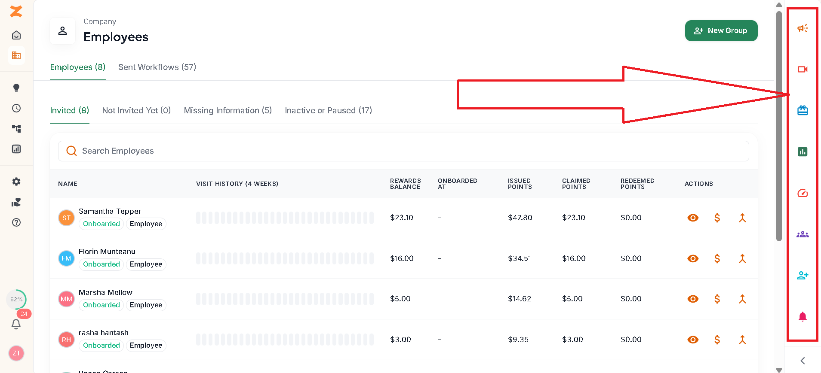Click the Visit History (4 Weeks) column header

237,184
